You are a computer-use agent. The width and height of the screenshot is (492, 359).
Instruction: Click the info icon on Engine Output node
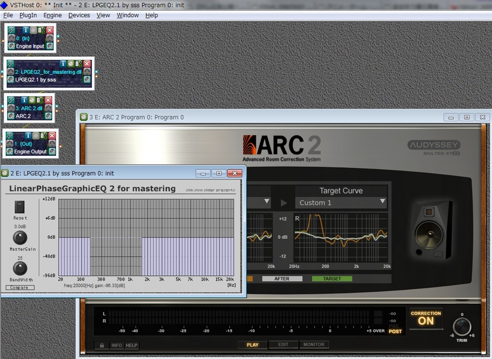point(28,136)
